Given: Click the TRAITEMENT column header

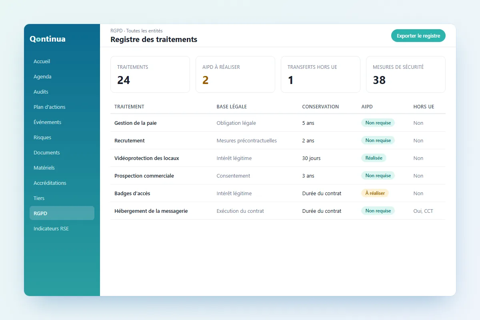Looking at the screenshot, I should coord(129,107).
